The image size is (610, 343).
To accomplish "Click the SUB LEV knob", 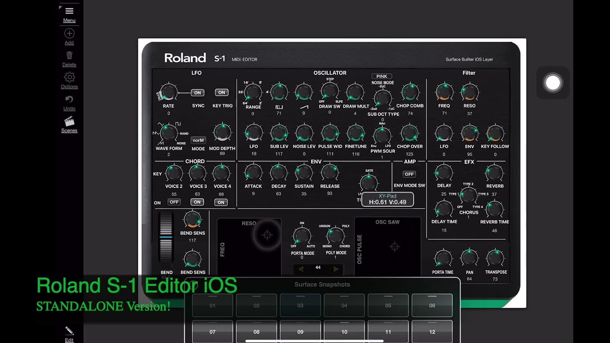I will pyautogui.click(x=279, y=133).
